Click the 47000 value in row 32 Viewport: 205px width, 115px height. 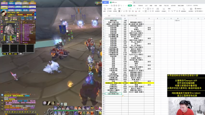click(125, 76)
